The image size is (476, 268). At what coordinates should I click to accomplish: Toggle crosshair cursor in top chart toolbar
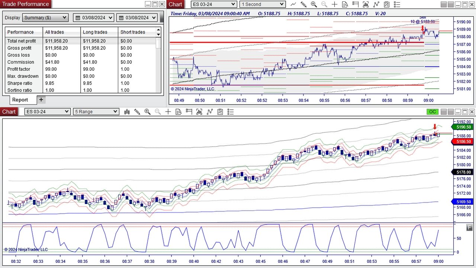pyautogui.click(x=334, y=4)
